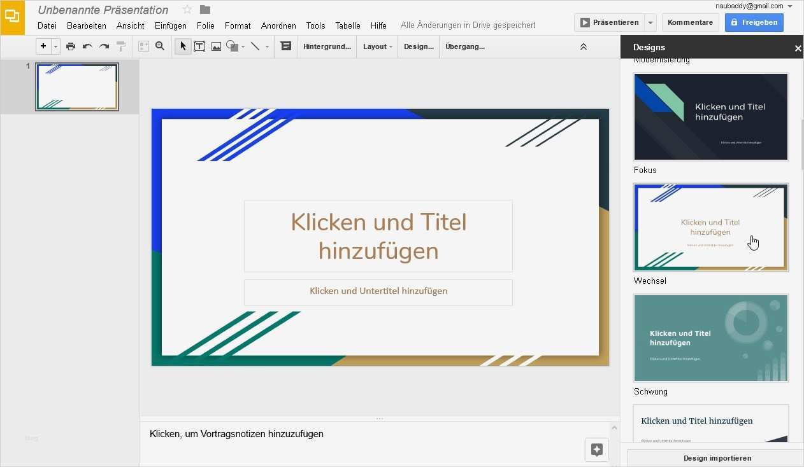This screenshot has height=467, width=804.
Task: Click the Freigeben share button
Action: tap(754, 22)
